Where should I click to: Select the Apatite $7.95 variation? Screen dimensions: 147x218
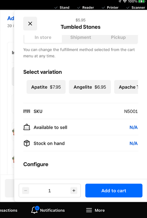point(46,87)
